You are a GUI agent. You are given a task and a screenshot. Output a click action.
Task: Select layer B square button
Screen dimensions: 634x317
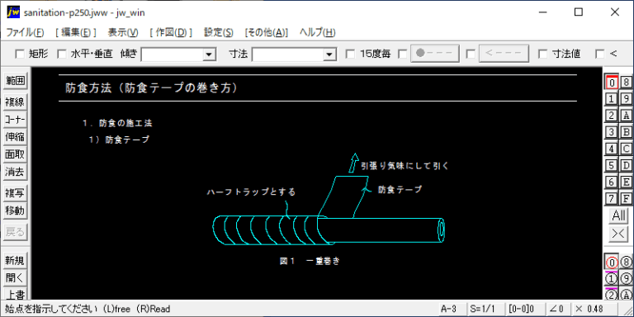click(x=627, y=132)
